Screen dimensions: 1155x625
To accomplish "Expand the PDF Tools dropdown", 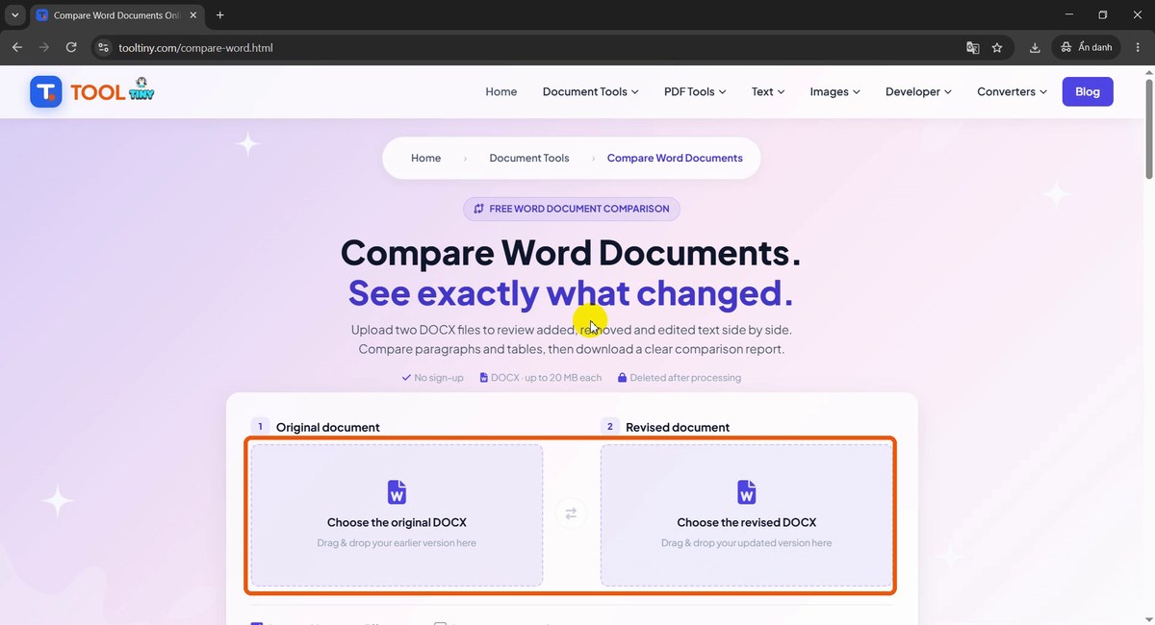I will pyautogui.click(x=695, y=91).
